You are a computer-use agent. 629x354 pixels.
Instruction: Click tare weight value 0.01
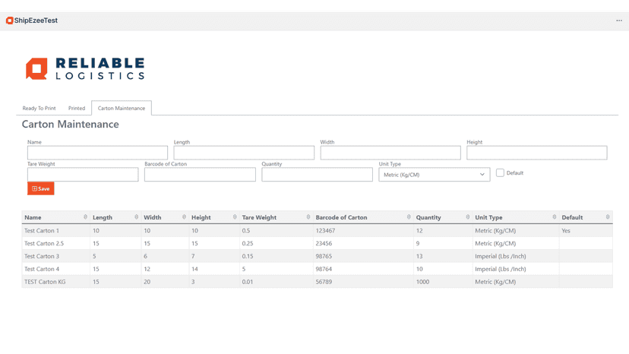pos(248,282)
